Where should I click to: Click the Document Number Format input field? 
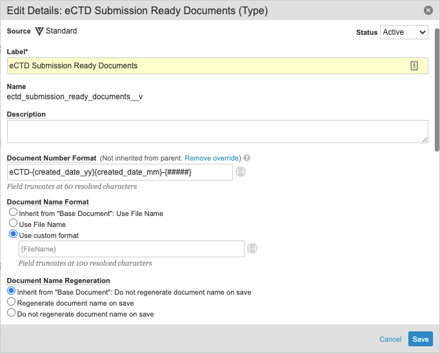[120, 172]
